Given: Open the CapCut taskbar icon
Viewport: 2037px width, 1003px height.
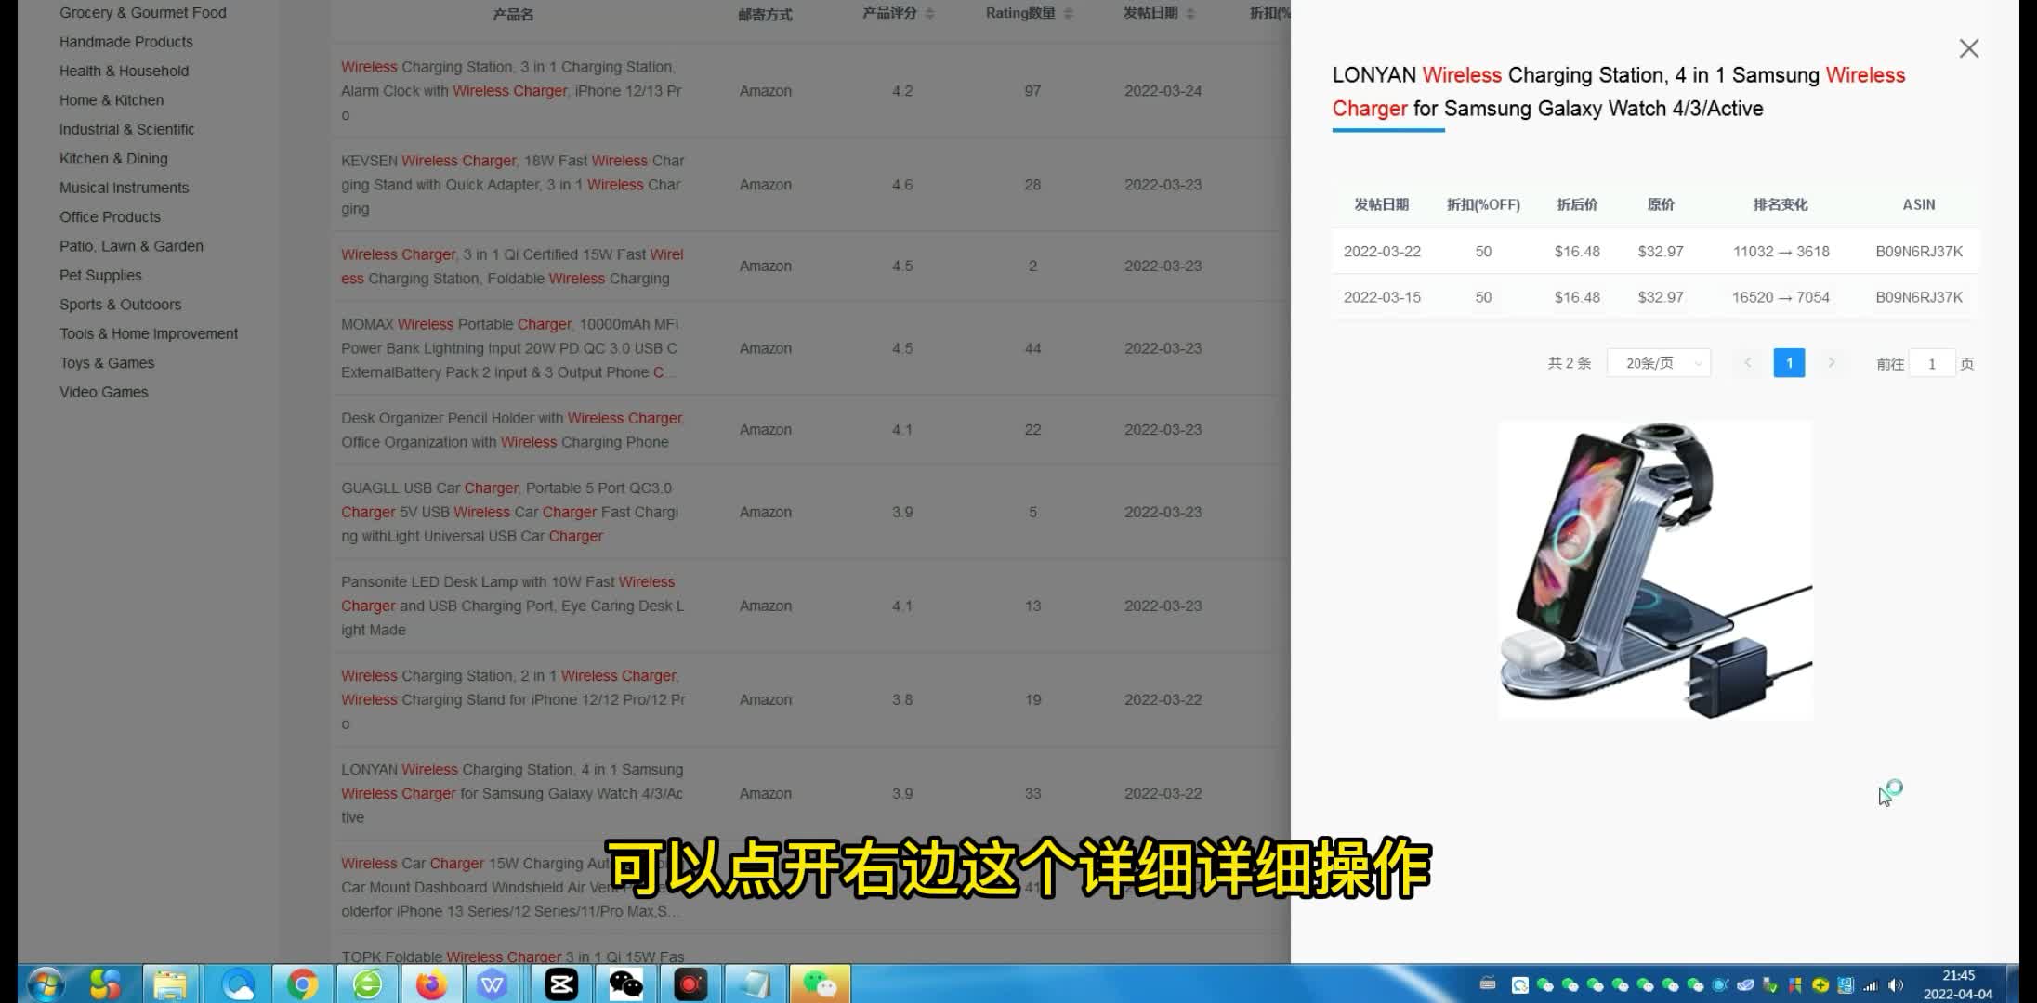Looking at the screenshot, I should 561,984.
